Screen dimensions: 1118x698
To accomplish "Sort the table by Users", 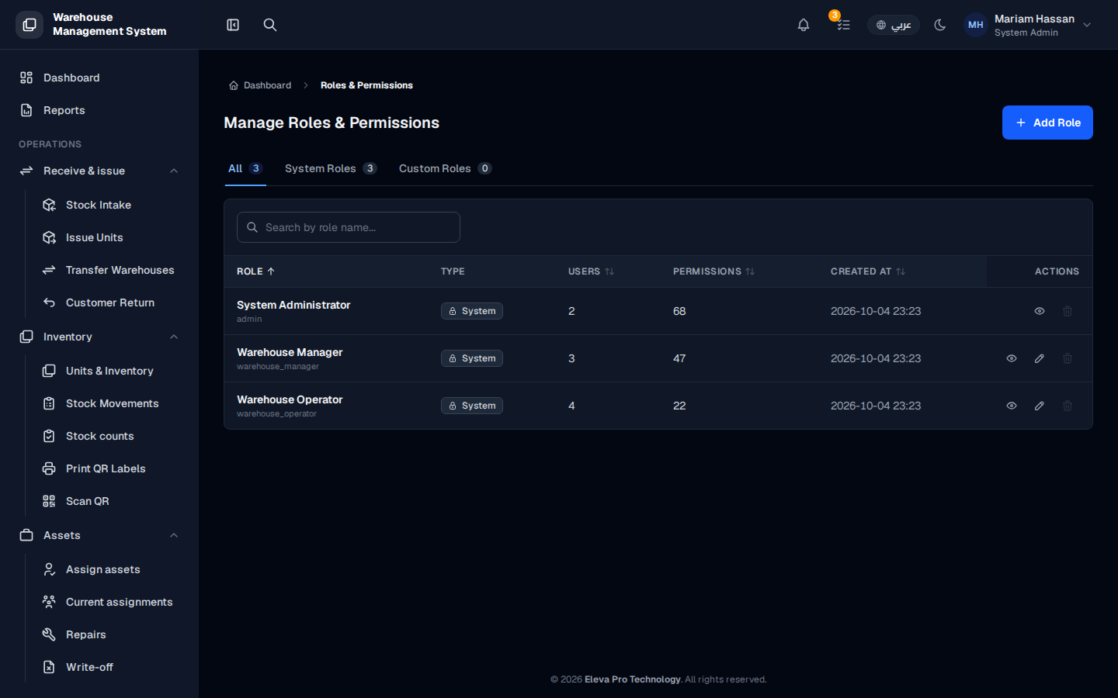I will point(591,271).
